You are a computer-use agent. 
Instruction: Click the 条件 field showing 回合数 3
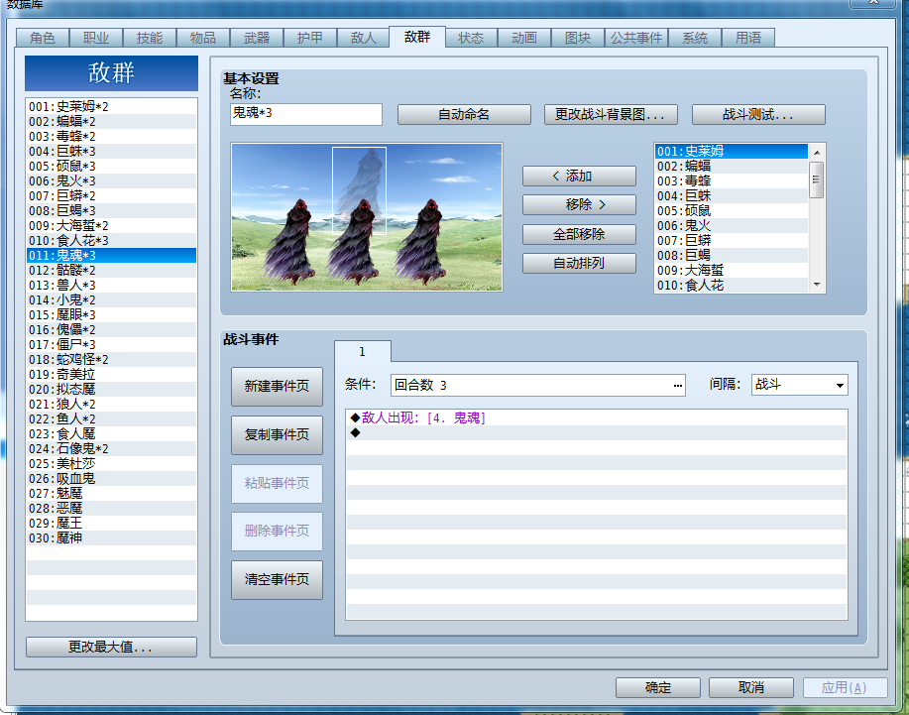click(x=538, y=385)
